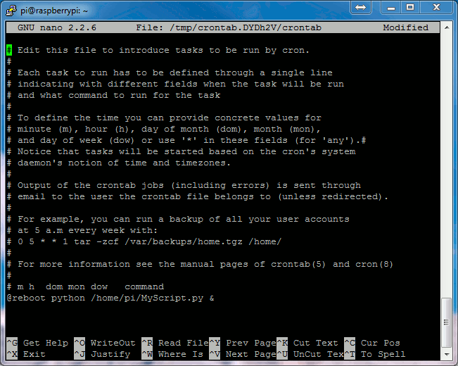Click the ^T To Spell shortcut
This screenshot has width=458, height=366.
(375, 354)
